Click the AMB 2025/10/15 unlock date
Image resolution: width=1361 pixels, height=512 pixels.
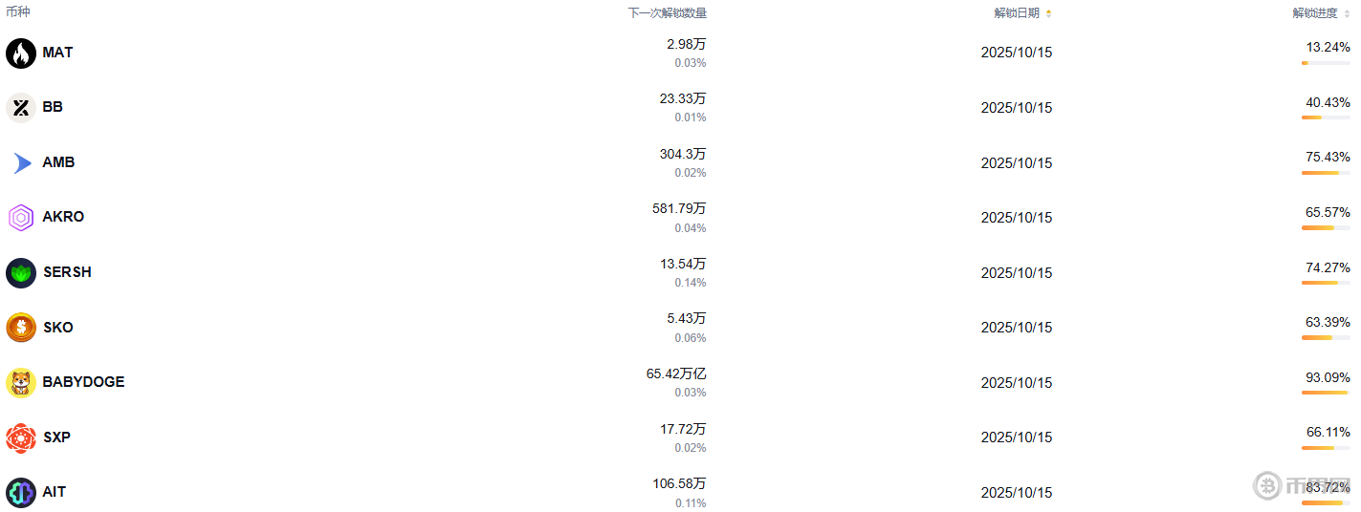point(1016,163)
